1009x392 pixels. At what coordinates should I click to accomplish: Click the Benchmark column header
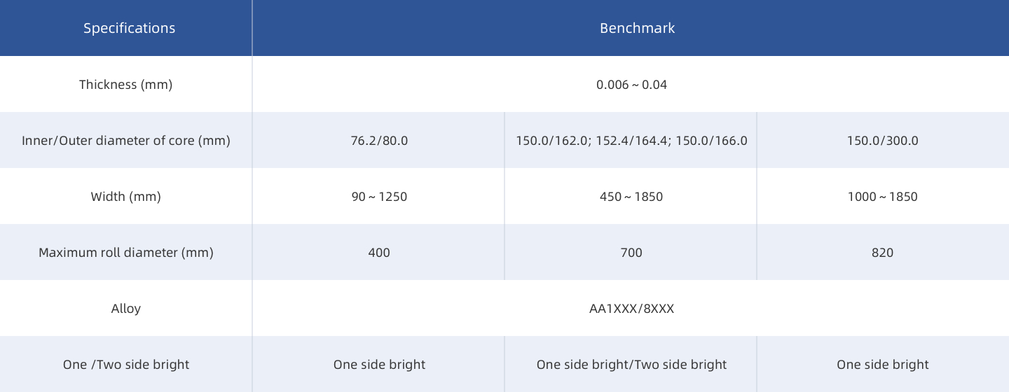(637, 28)
